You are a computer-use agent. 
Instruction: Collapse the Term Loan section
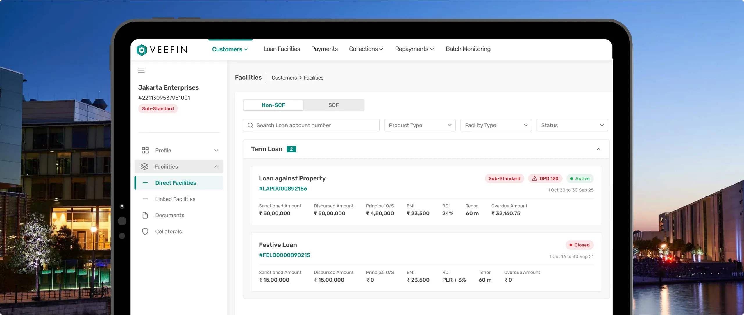tap(598, 149)
